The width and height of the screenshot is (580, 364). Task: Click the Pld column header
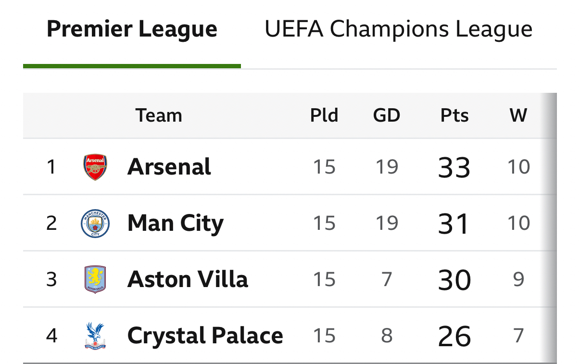324,115
